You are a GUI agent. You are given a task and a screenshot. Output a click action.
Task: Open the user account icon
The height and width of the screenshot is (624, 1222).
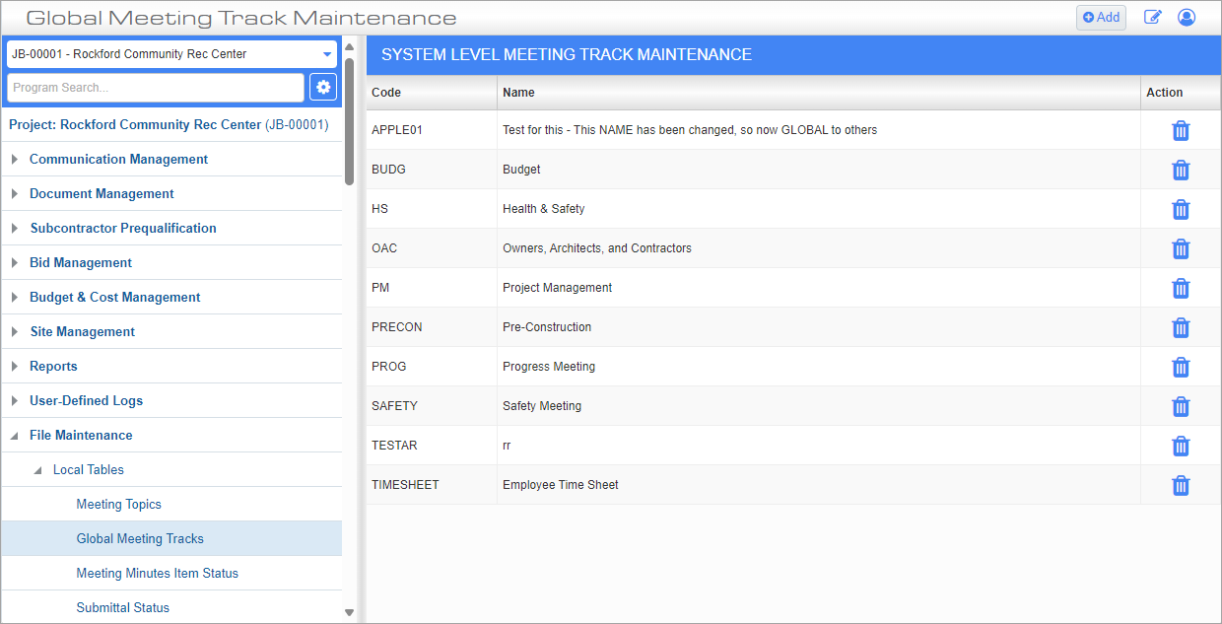point(1187,17)
